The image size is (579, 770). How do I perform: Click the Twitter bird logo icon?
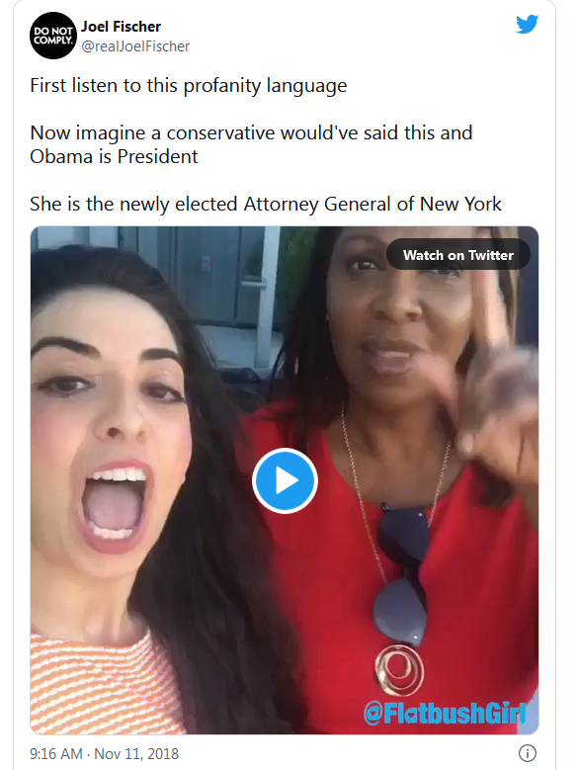click(x=527, y=24)
